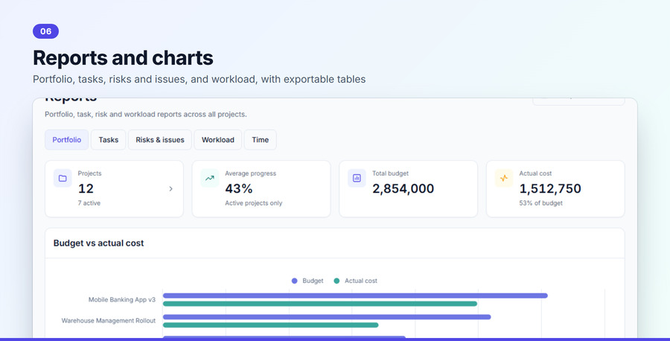The height and width of the screenshot is (341, 670).
Task: Click Warehouse Management Rollout budget bar
Action: coord(327,317)
